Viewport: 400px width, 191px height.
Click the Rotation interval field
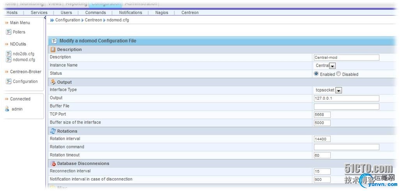pos(322,139)
